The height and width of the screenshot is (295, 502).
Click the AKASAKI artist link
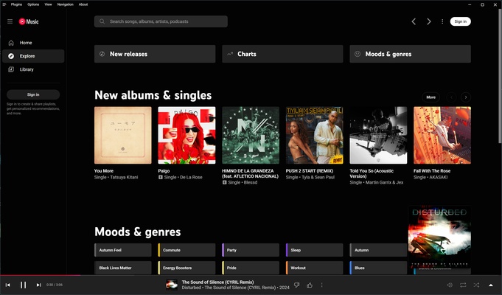coord(439,177)
